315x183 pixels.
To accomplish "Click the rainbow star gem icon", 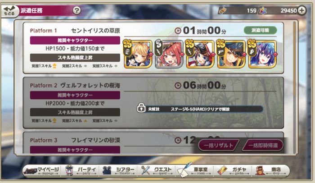I will point(263,10).
